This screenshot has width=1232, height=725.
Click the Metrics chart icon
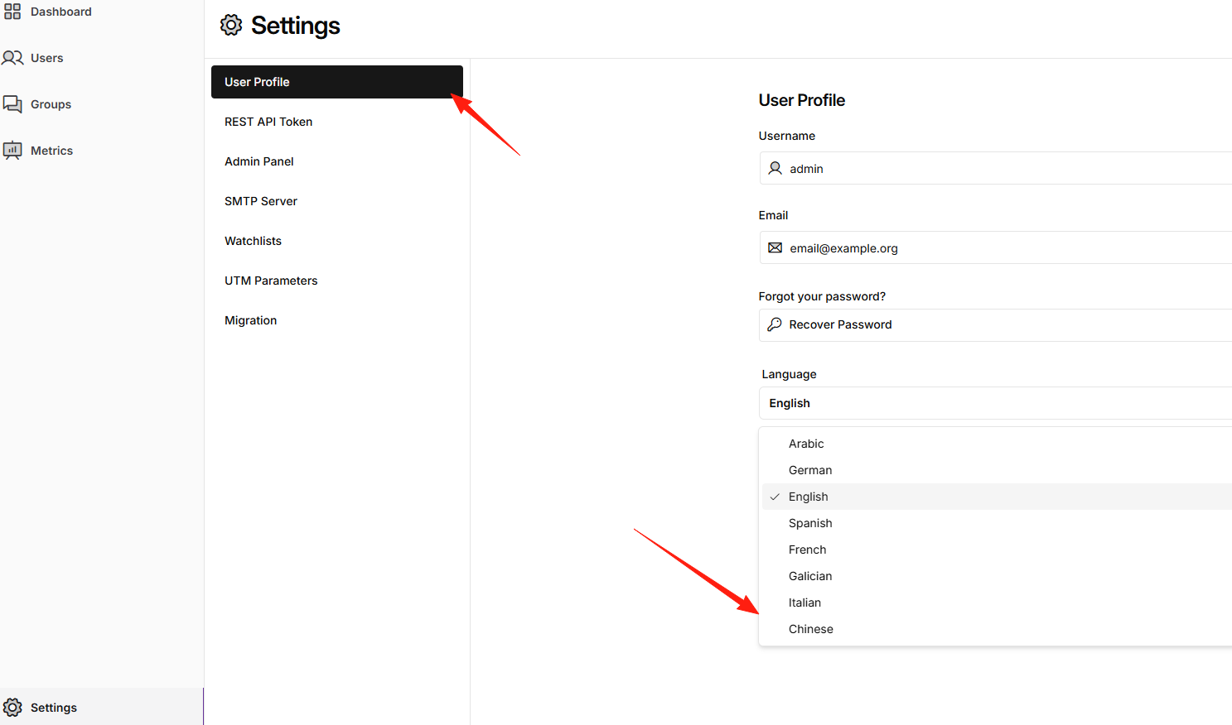click(12, 151)
